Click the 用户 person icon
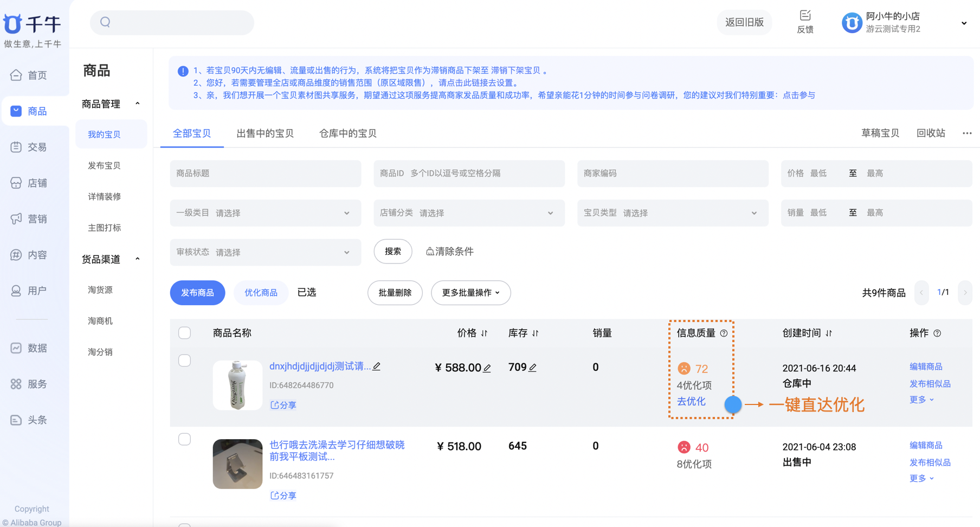Screen dimensions: 980x527 pos(16,291)
